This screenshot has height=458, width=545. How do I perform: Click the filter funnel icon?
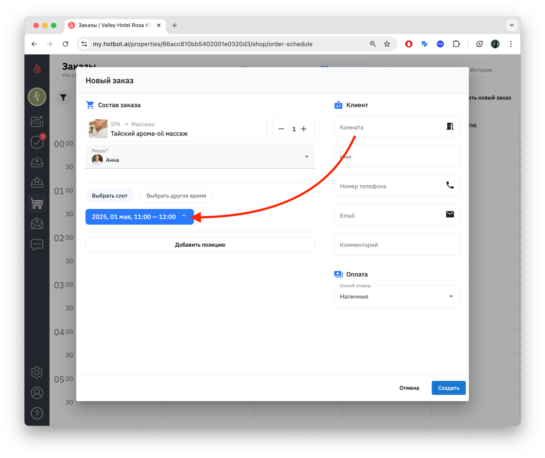pos(63,97)
